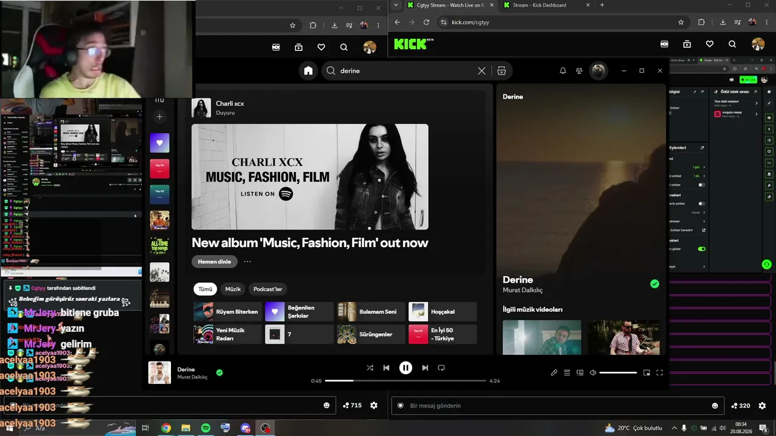Click the Charli xcx artist name
This screenshot has height=436, width=776.
pyautogui.click(x=230, y=104)
